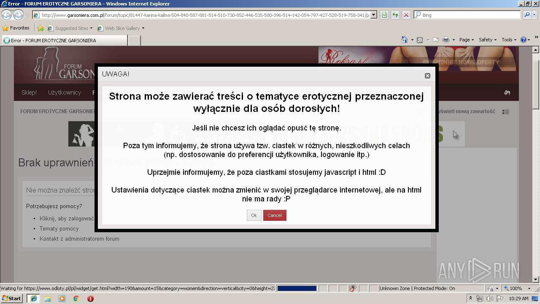Open Kontakt z administratorem forum link
This screenshot has width=540, height=304.
click(x=79, y=239)
